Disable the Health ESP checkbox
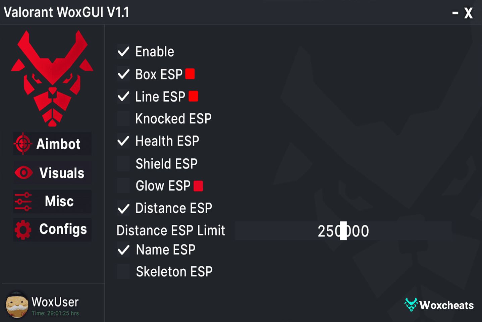The height and width of the screenshot is (322, 482). point(123,141)
